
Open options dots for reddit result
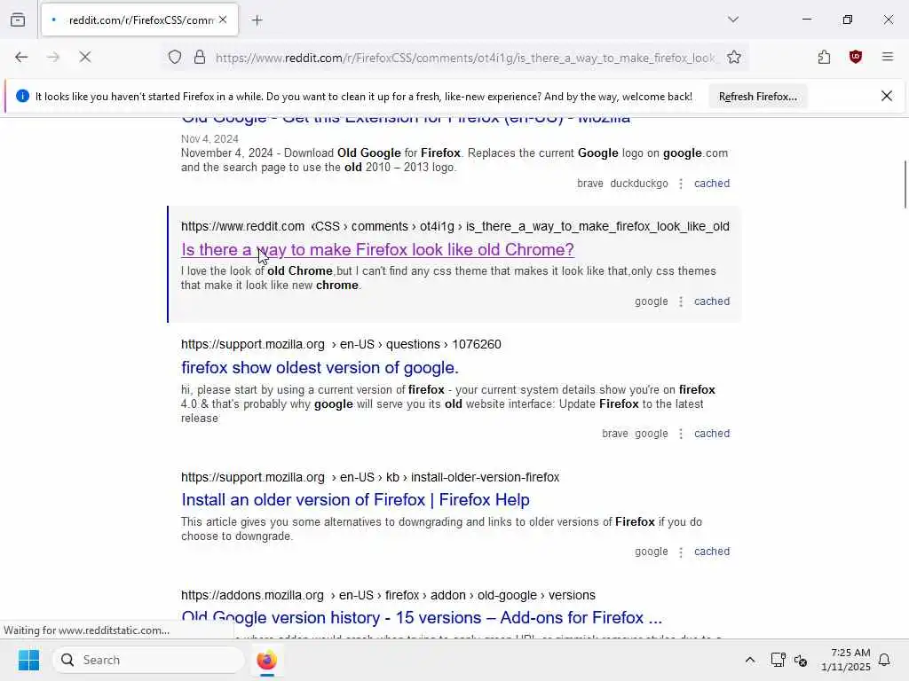(681, 301)
